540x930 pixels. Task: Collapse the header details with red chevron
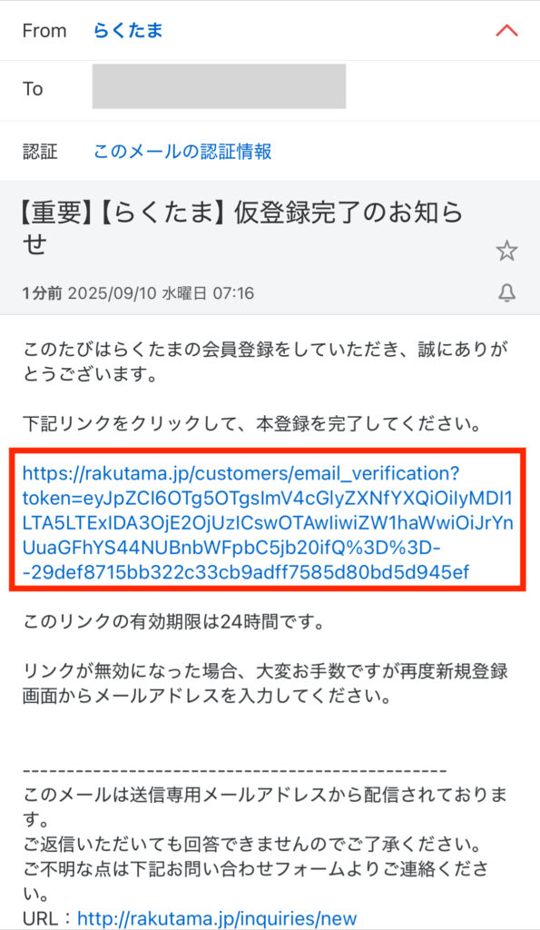coord(506,30)
